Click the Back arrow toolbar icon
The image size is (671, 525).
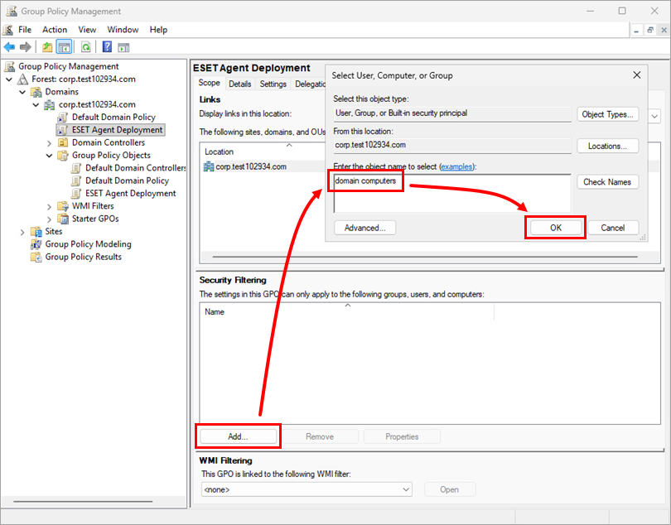(9, 47)
